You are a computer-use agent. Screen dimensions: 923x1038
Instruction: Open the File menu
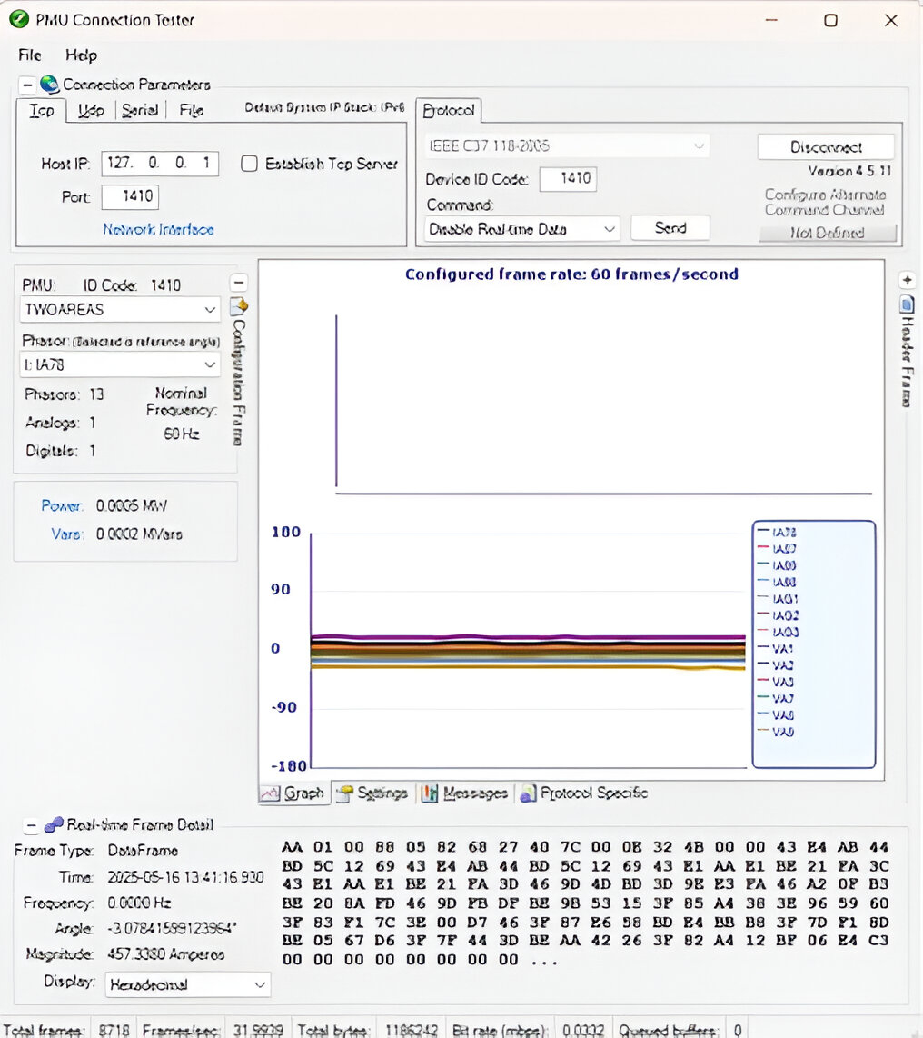click(x=30, y=55)
